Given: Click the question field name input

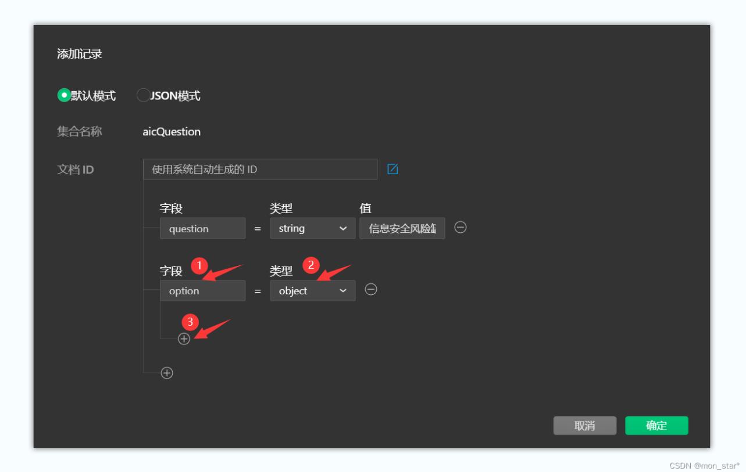Looking at the screenshot, I should [202, 228].
